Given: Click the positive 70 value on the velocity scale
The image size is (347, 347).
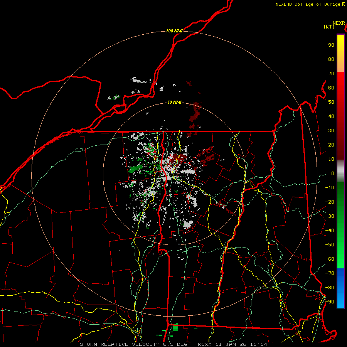Looking at the screenshot, I should click(331, 74).
